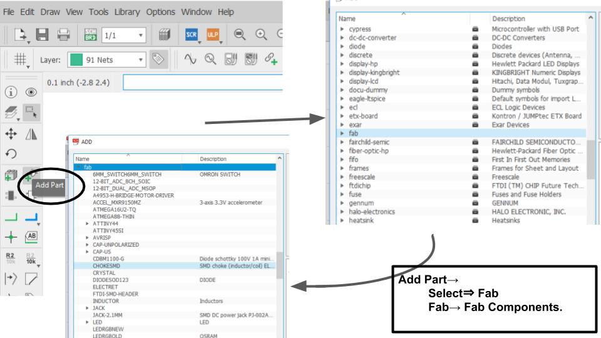This screenshot has height=338, width=601.
Task: Open the Options menu
Action: (160, 12)
